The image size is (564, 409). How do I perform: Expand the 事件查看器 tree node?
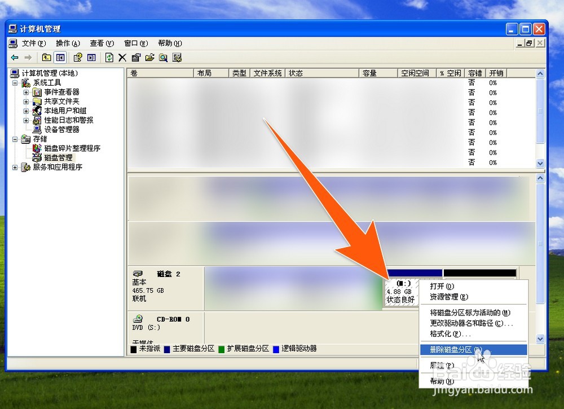pos(26,93)
